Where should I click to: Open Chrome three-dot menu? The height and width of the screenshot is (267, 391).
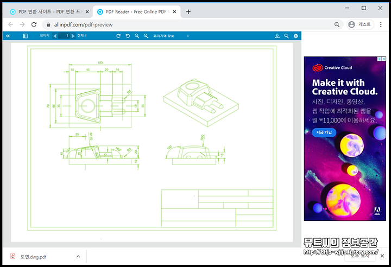(381, 24)
